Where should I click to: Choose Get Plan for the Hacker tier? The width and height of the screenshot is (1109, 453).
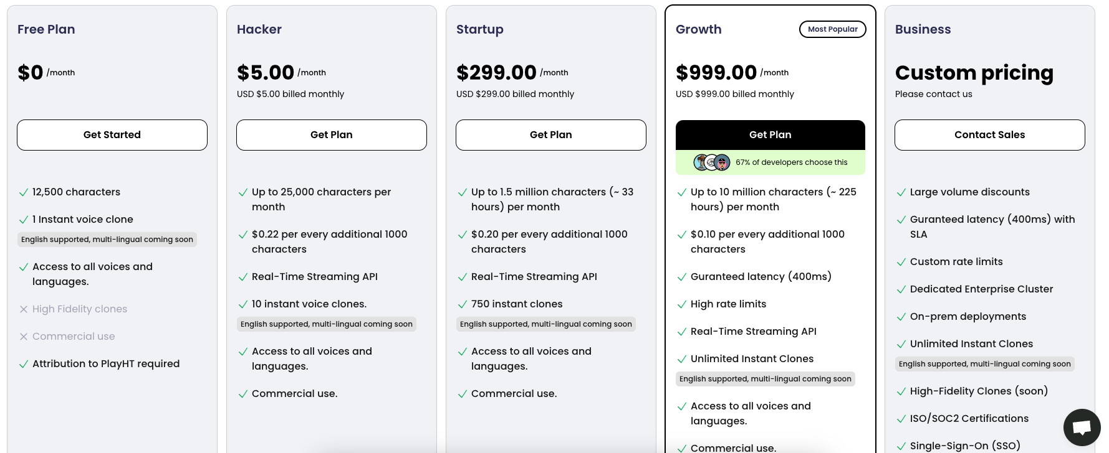pyautogui.click(x=332, y=135)
